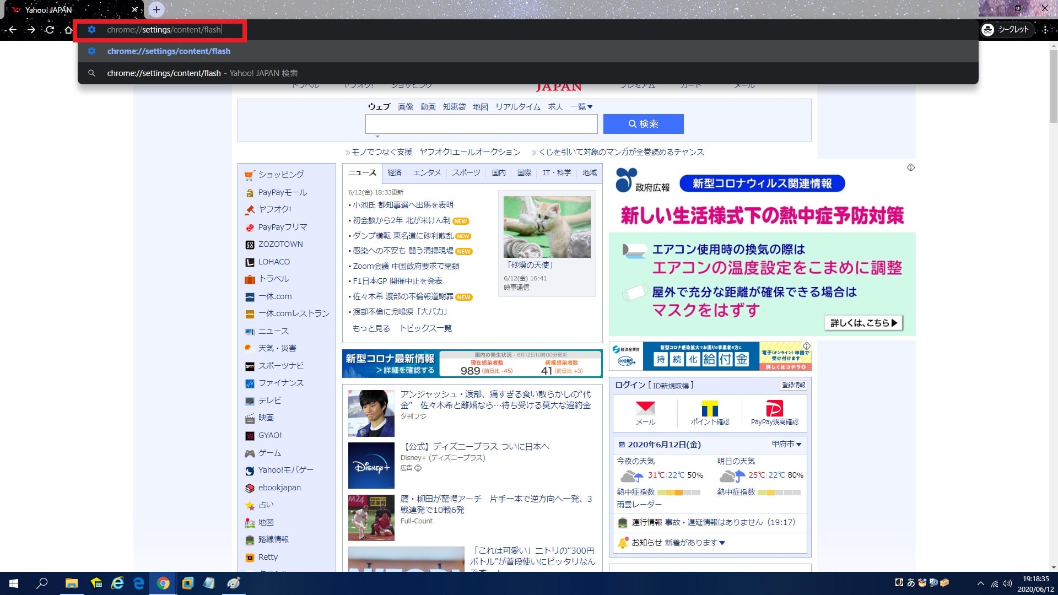Image resolution: width=1058 pixels, height=595 pixels.
Task: Click the ゲーム controller icon
Action: tap(250, 453)
